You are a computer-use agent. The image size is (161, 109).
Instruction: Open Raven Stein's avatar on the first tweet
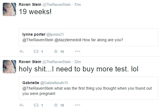coord(9,9)
